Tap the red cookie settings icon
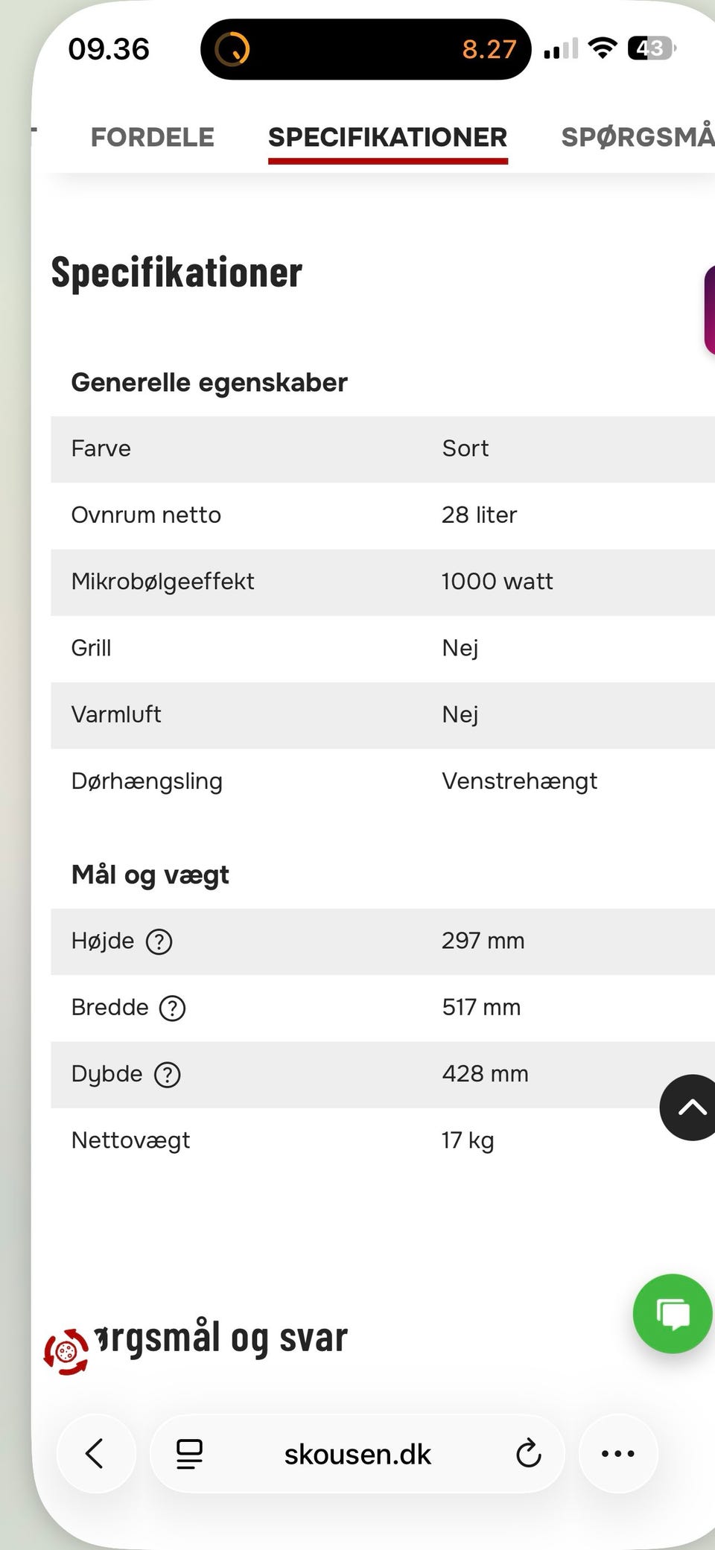The width and height of the screenshot is (715, 1550). tap(66, 1351)
